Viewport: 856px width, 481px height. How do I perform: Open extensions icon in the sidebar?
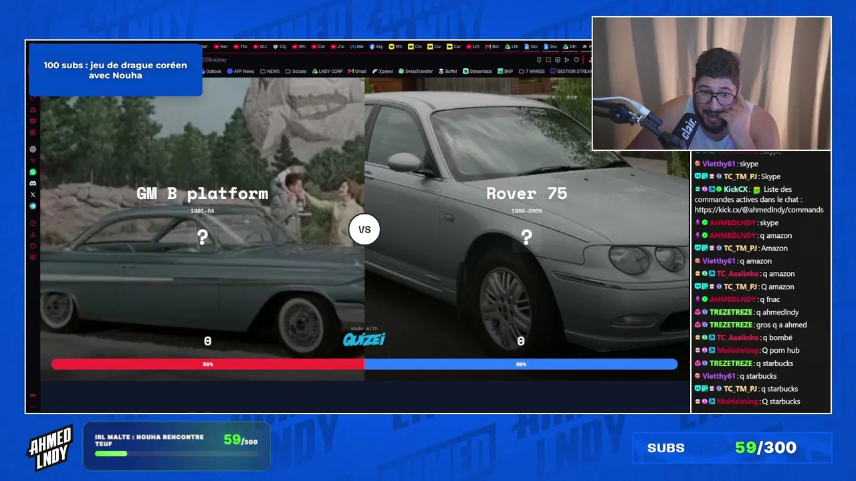coord(33,246)
